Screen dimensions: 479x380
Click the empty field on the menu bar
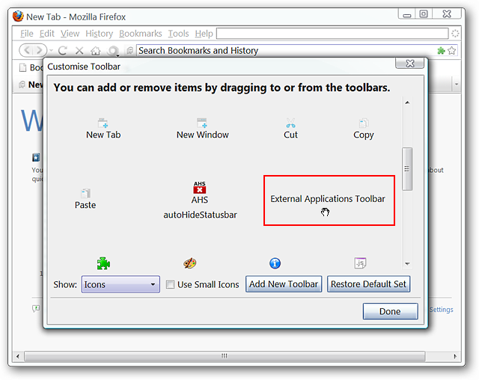point(332,33)
